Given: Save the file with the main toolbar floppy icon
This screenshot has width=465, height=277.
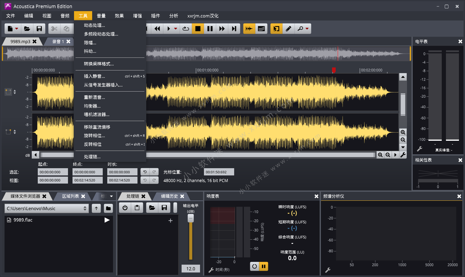Looking at the screenshot, I should point(39,29).
